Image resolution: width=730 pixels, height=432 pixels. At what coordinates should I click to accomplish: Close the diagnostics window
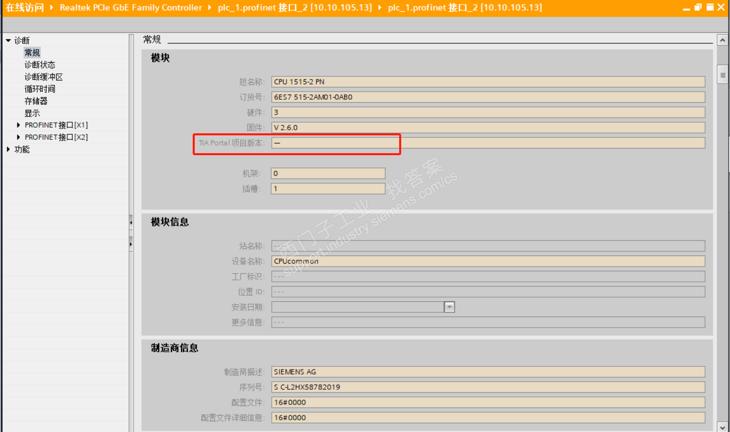click(x=721, y=7)
